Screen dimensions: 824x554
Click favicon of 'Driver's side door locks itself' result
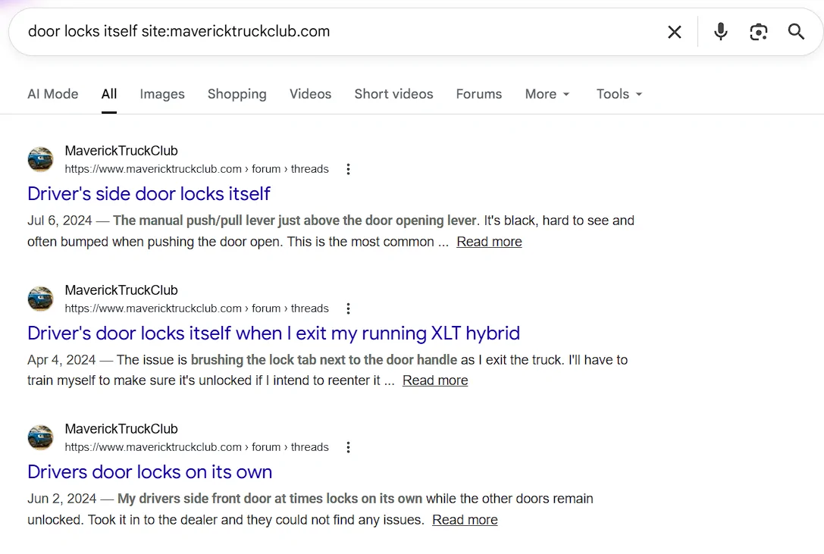(40, 159)
